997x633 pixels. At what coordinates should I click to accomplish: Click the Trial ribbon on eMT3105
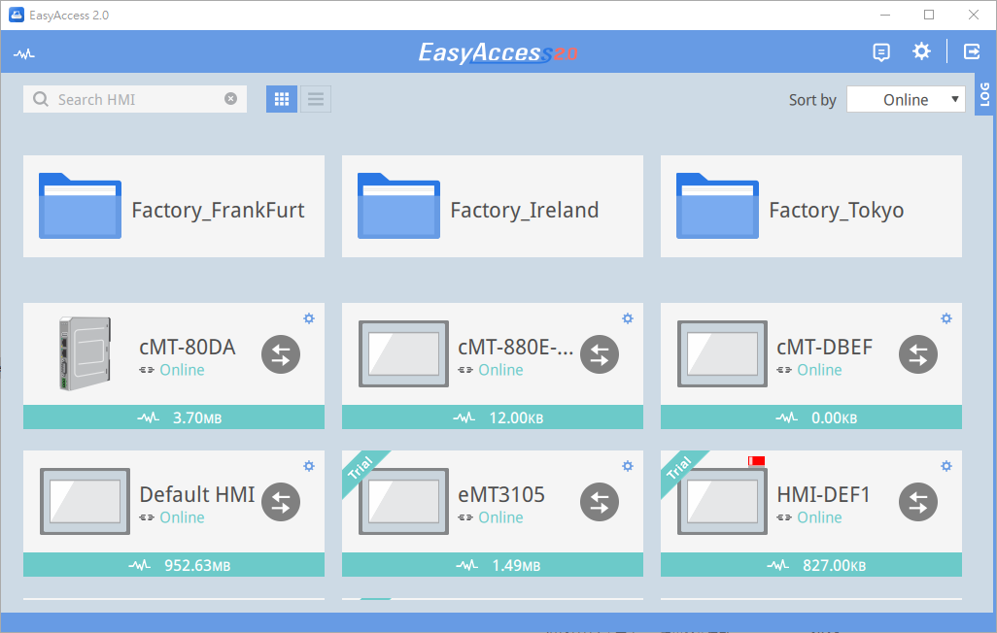point(361,468)
